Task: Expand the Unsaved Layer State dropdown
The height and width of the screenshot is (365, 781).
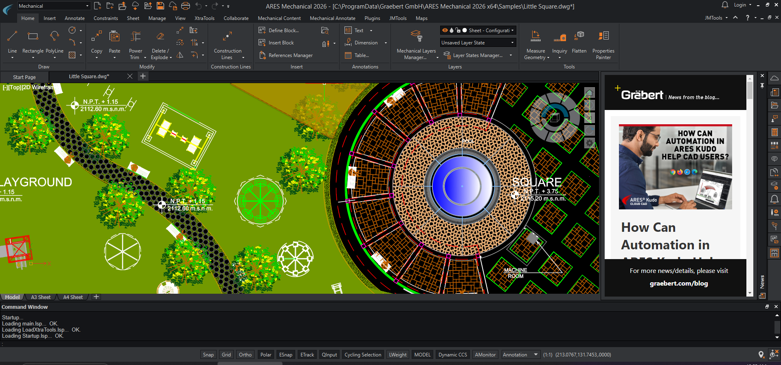Action: coord(512,43)
